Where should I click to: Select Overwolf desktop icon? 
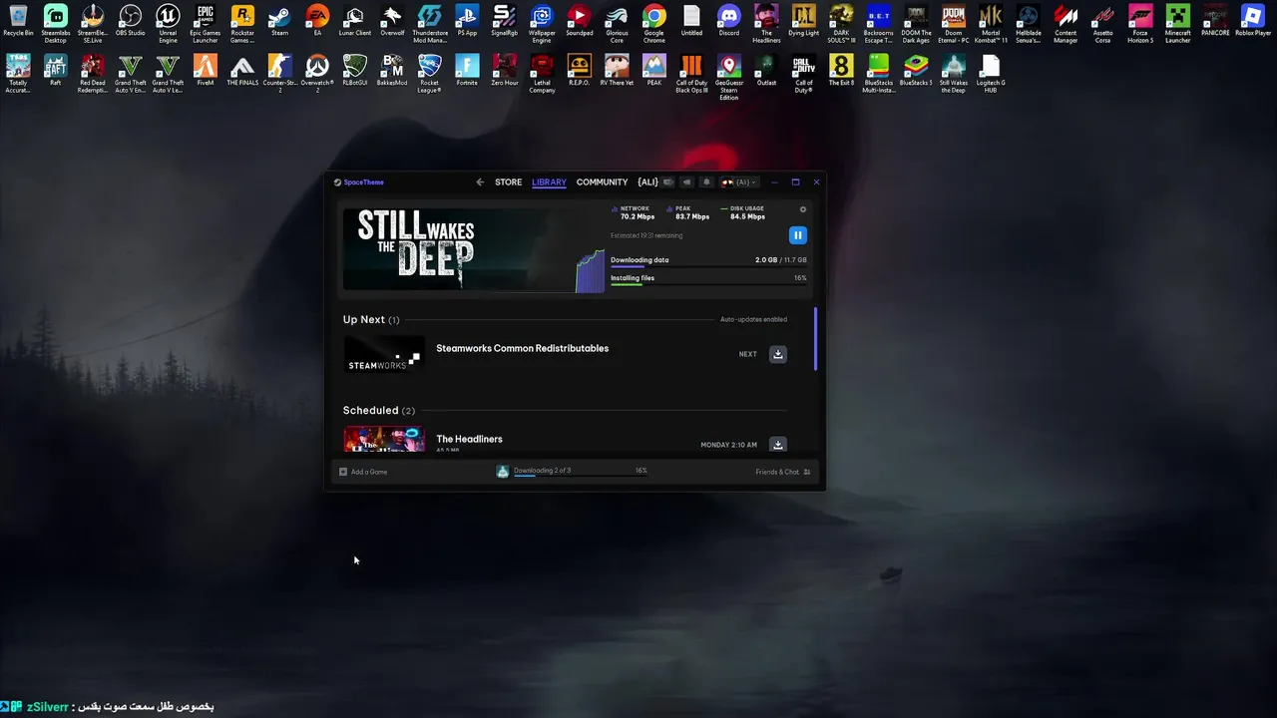click(392, 22)
